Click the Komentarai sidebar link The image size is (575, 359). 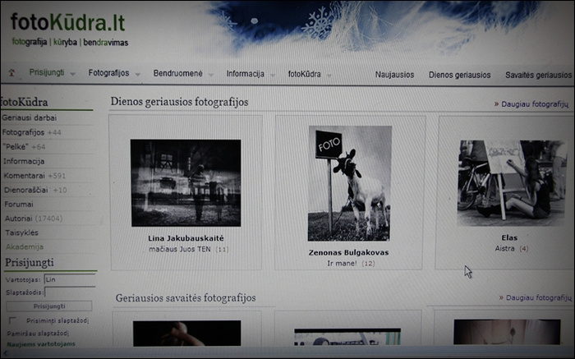click(x=23, y=176)
